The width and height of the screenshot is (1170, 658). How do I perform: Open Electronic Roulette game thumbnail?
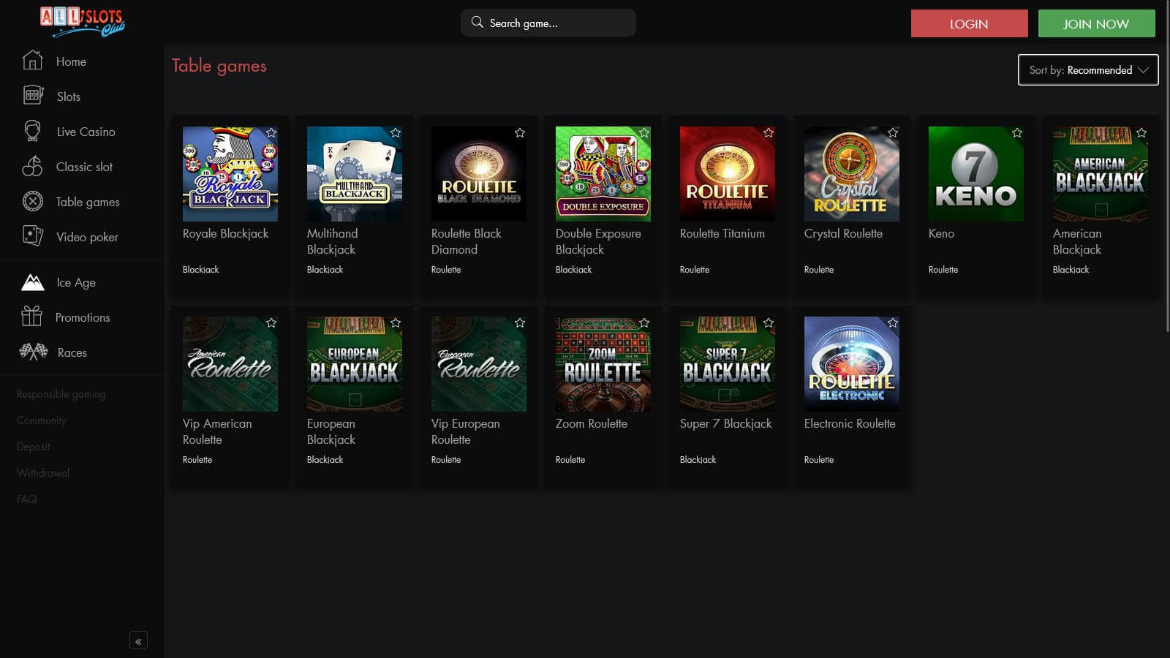852,364
